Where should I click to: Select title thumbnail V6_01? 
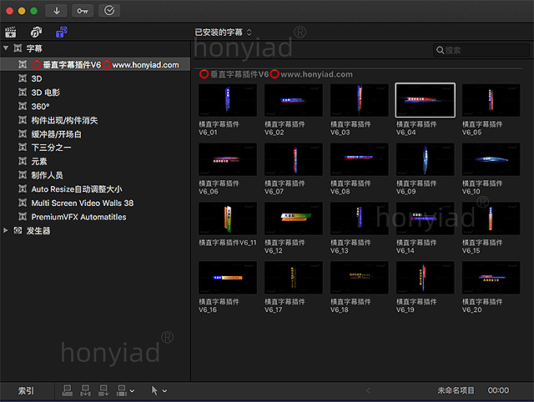228,100
